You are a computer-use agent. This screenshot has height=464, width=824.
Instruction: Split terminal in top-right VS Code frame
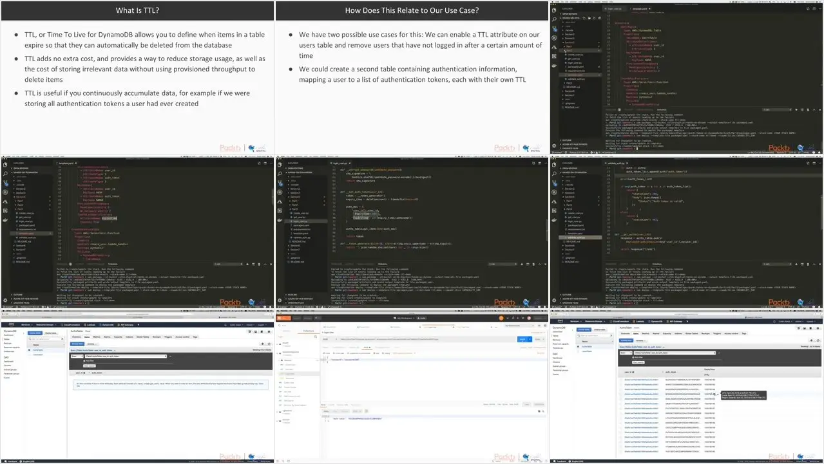[x=802, y=110]
